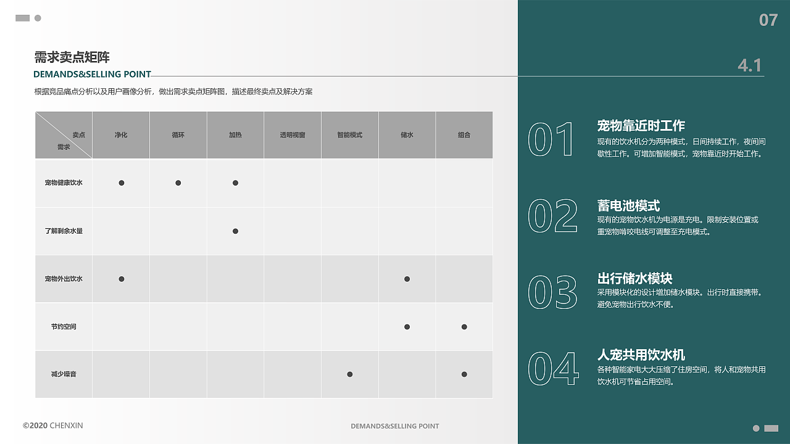This screenshot has height=444, width=790.
Task: Select the 智能模式 column header
Action: click(x=350, y=135)
